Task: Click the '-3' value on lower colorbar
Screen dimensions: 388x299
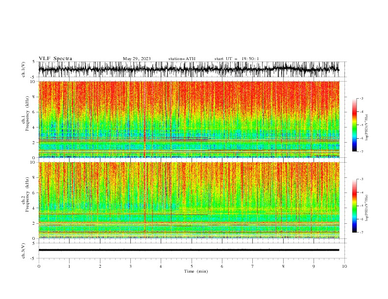Action: coord(361,179)
